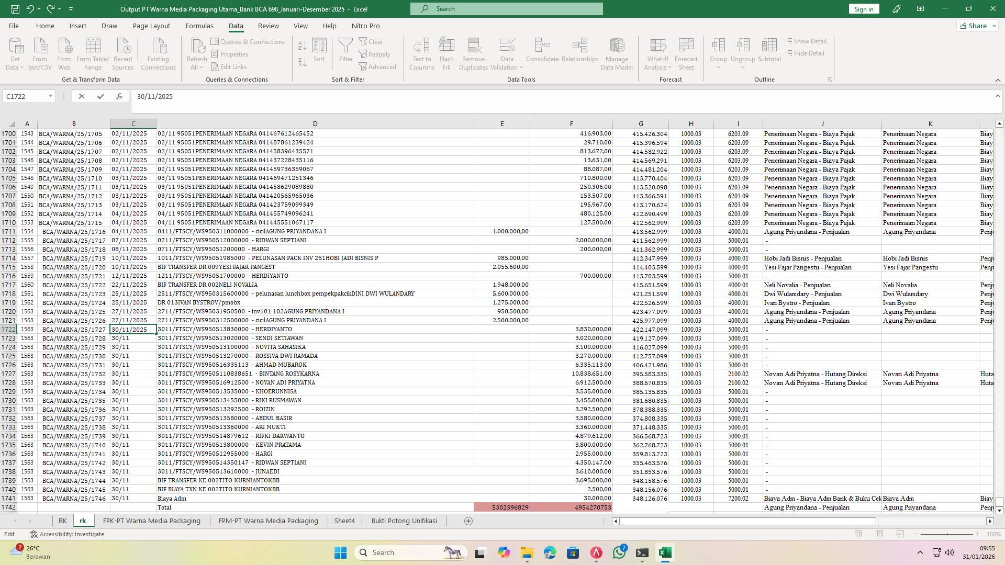Click the Flash Fill icon
This screenshot has width=1005, height=565.
point(446,52)
